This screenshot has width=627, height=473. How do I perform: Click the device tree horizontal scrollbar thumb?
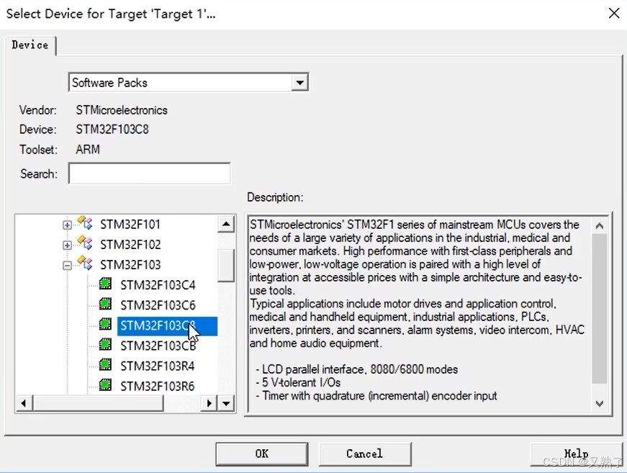coord(99,403)
